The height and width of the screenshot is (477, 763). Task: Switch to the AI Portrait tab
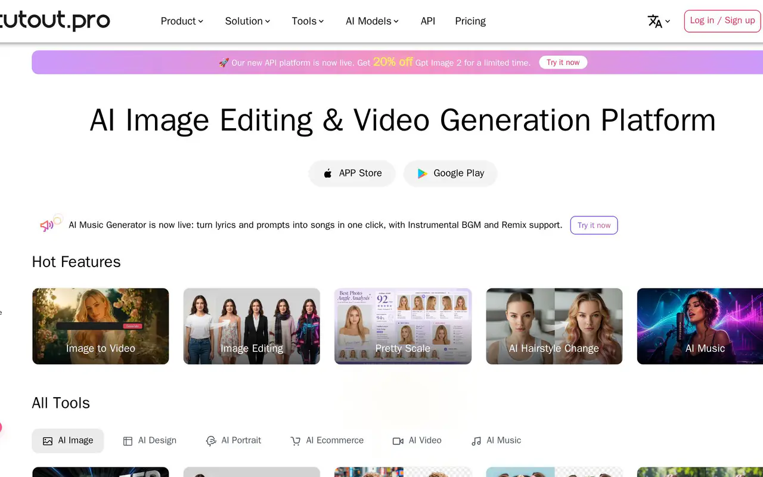tap(234, 441)
